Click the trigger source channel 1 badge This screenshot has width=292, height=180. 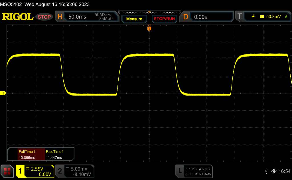[262, 17]
